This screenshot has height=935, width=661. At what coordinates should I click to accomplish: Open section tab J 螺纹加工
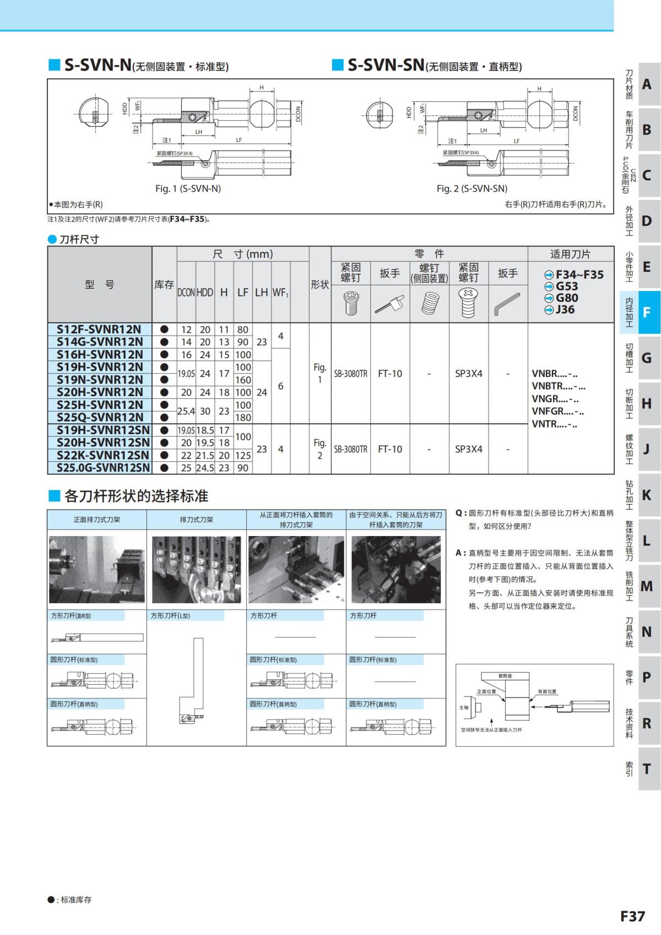click(640, 449)
